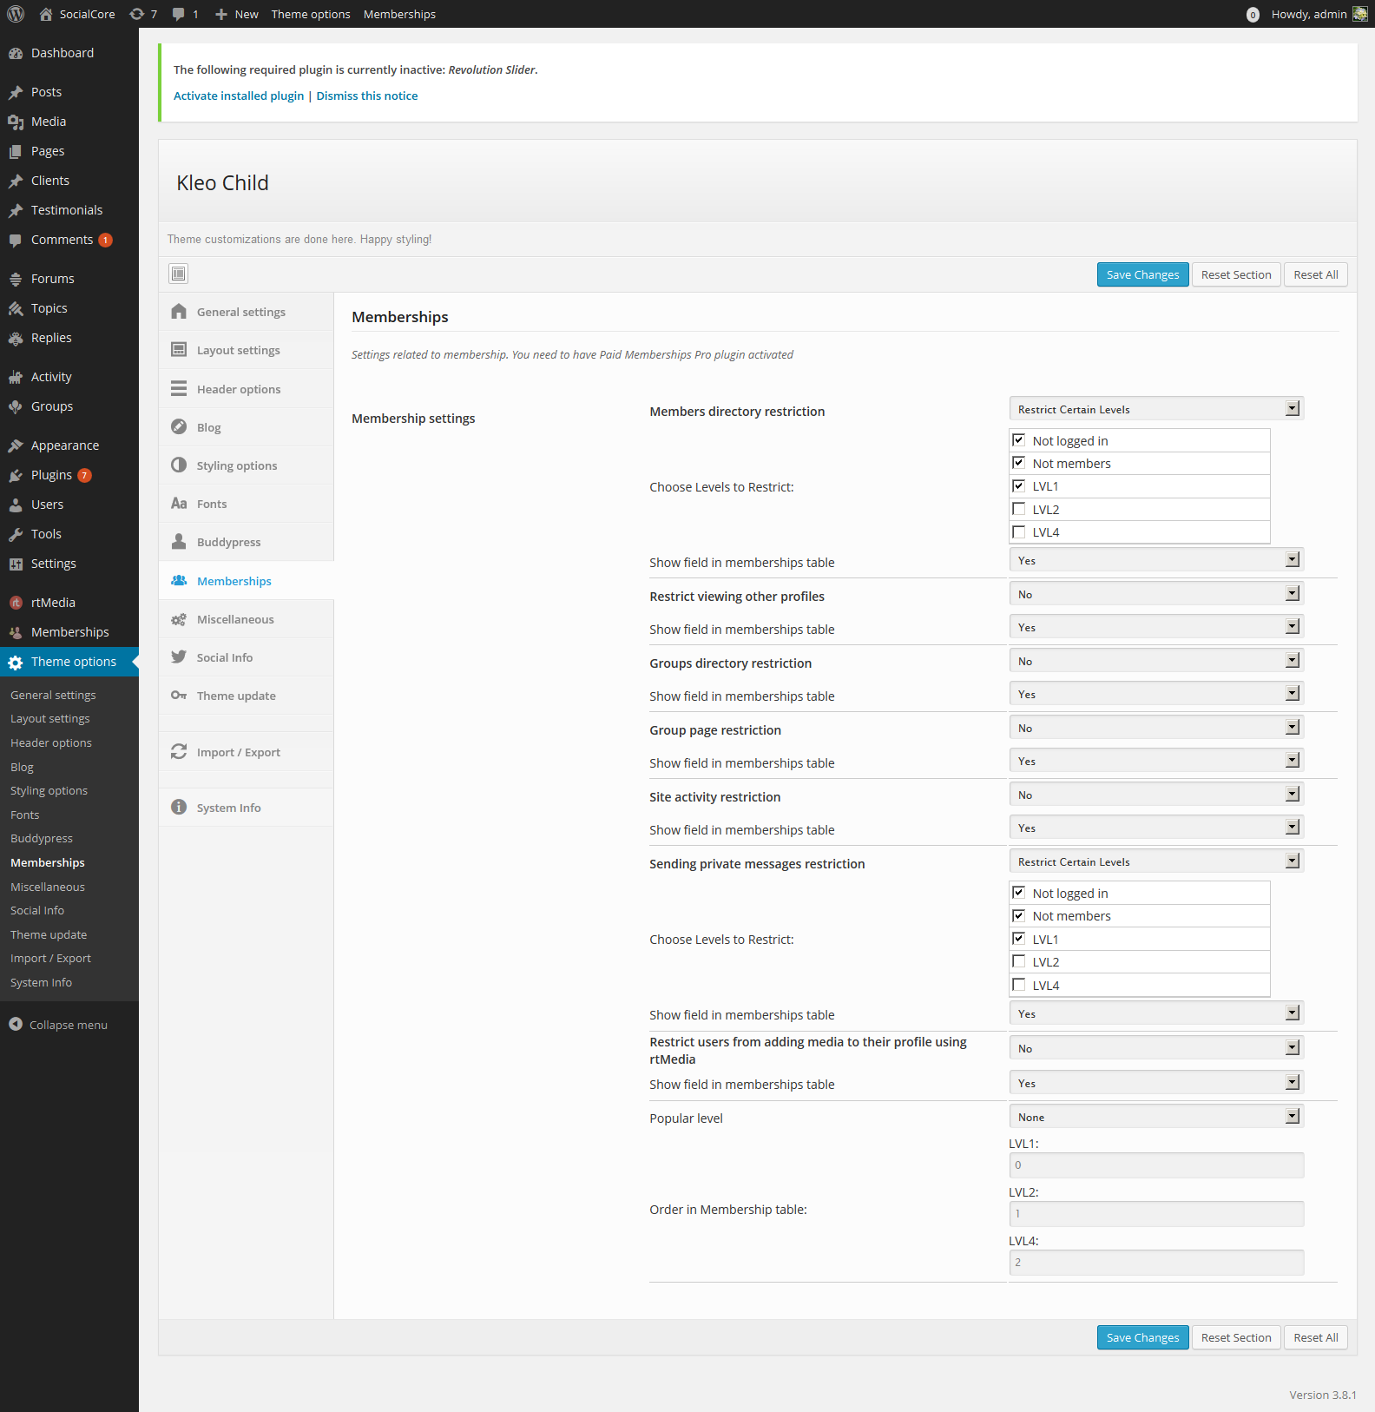This screenshot has height=1412, width=1375.
Task: Open Styling options tab in theme panel
Action: (236, 465)
